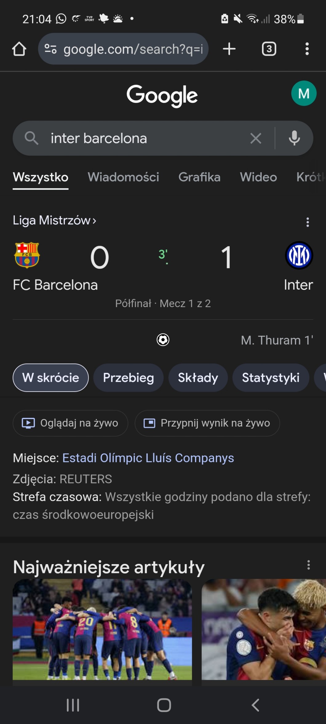Screen dimensions: 326x724
Task: Tap the browser home icon
Action: tap(19, 49)
